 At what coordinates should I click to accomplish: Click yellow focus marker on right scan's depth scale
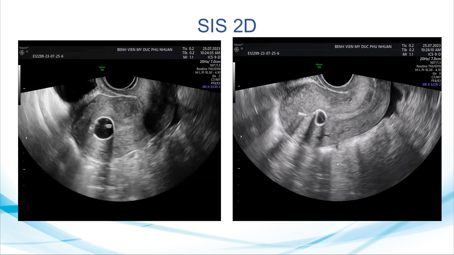coord(241,136)
